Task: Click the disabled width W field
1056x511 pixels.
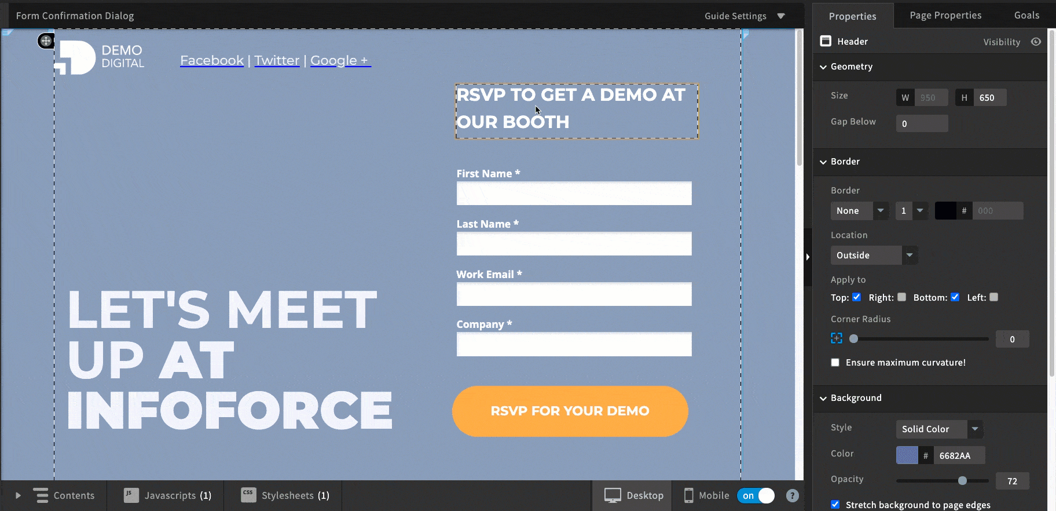Action: pos(931,97)
